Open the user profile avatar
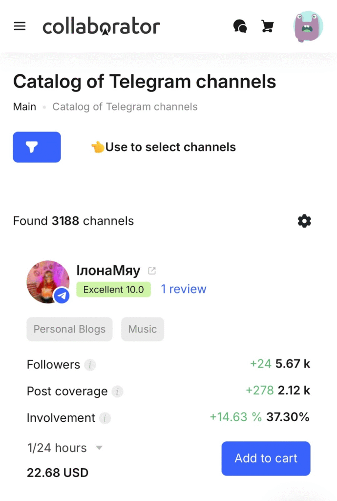337x501 pixels. (x=308, y=26)
